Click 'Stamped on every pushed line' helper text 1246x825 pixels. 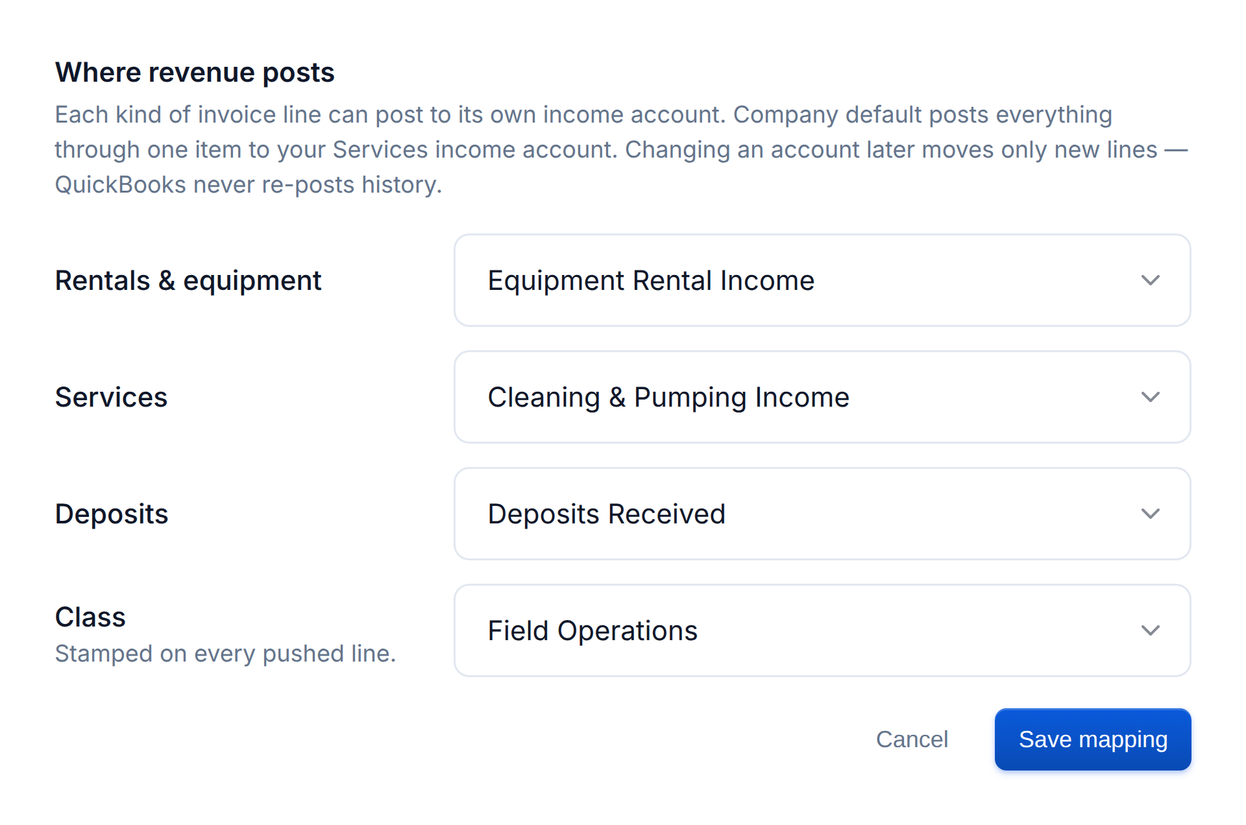[x=225, y=654]
